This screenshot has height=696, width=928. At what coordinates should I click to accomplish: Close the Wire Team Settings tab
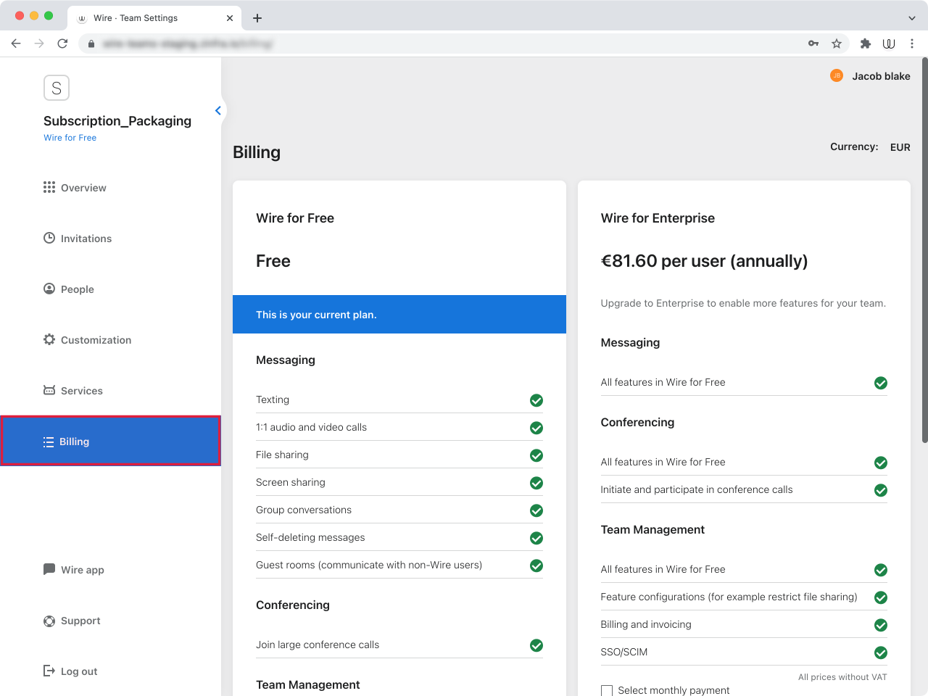coord(230,18)
